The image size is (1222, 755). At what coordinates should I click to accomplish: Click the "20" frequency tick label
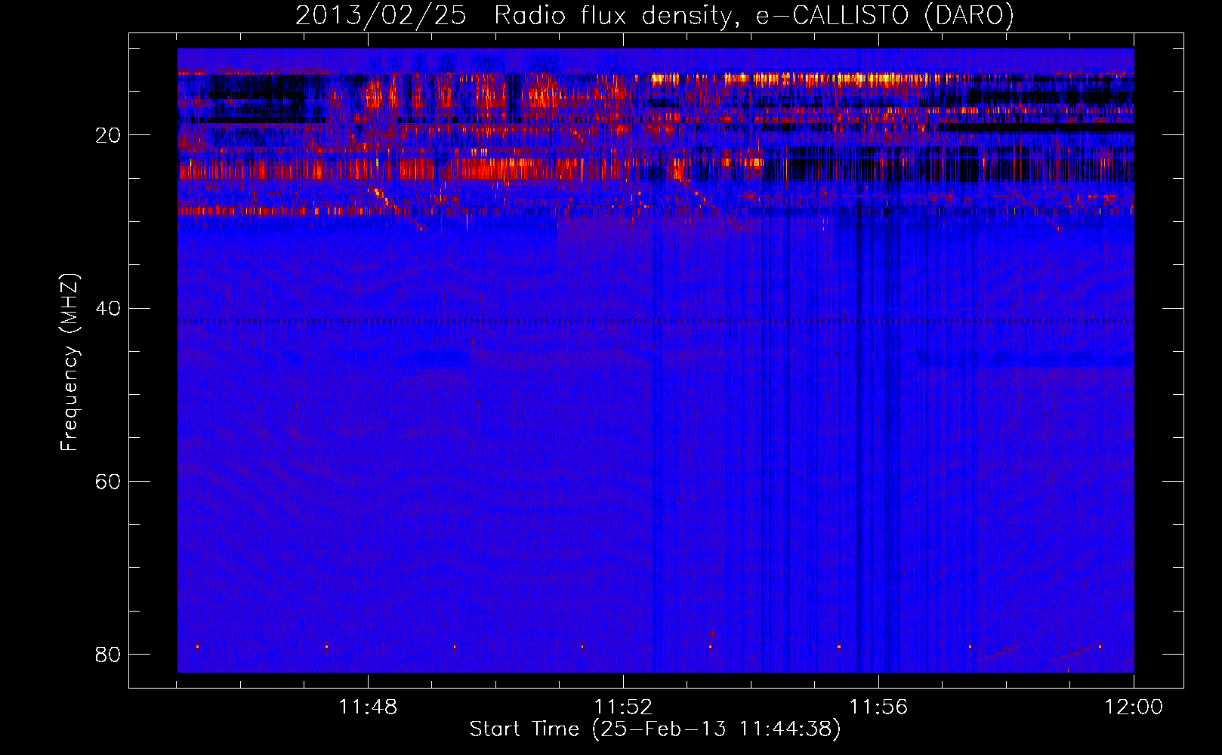tap(108, 136)
